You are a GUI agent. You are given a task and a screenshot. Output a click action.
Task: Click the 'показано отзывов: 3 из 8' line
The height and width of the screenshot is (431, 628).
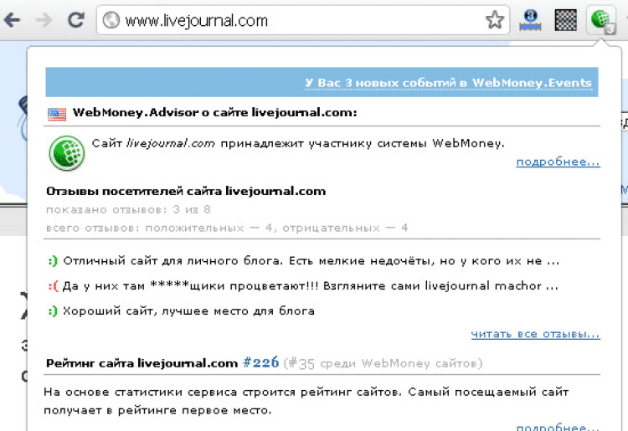(x=128, y=210)
